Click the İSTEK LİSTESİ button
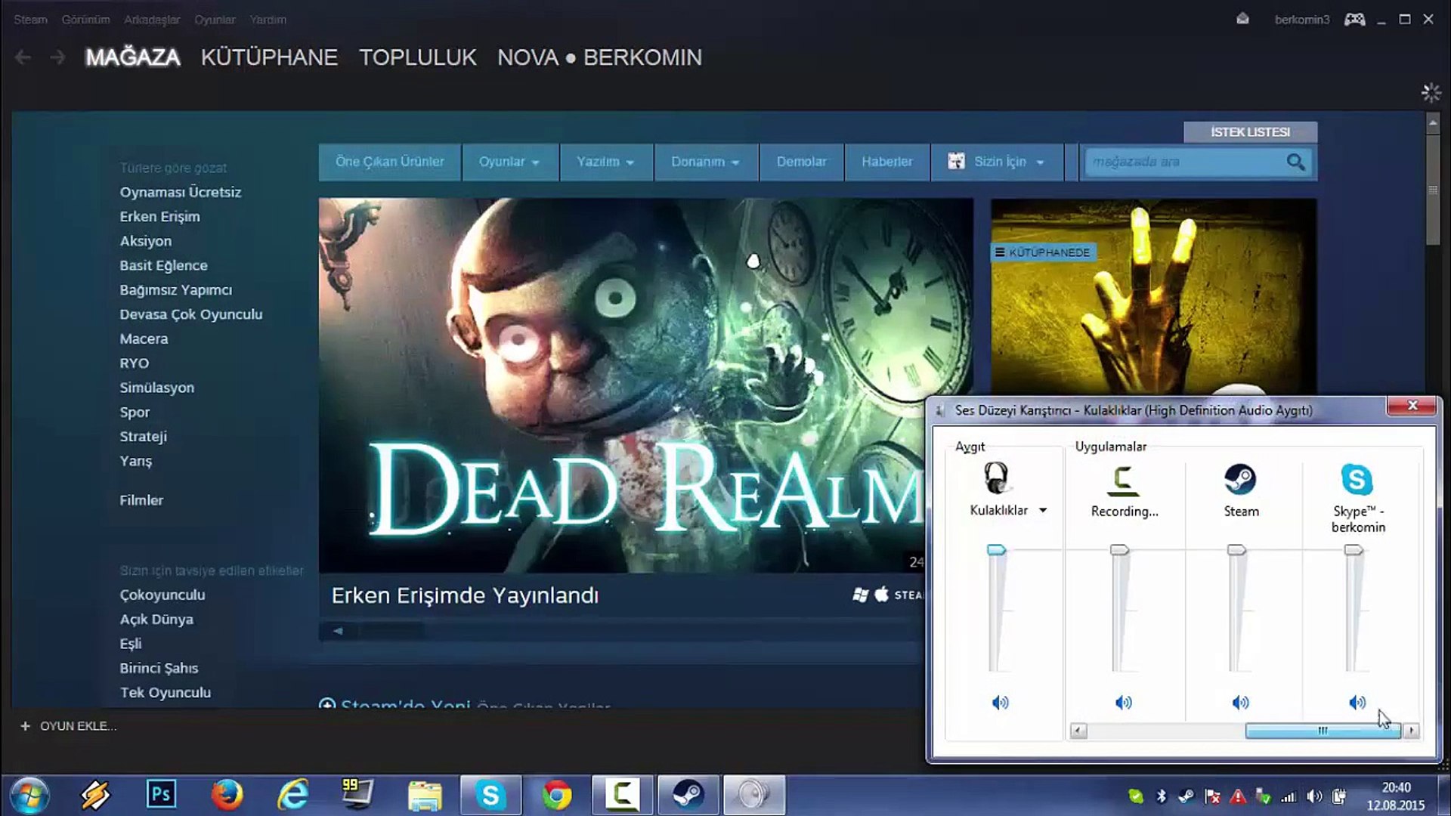 coord(1250,132)
